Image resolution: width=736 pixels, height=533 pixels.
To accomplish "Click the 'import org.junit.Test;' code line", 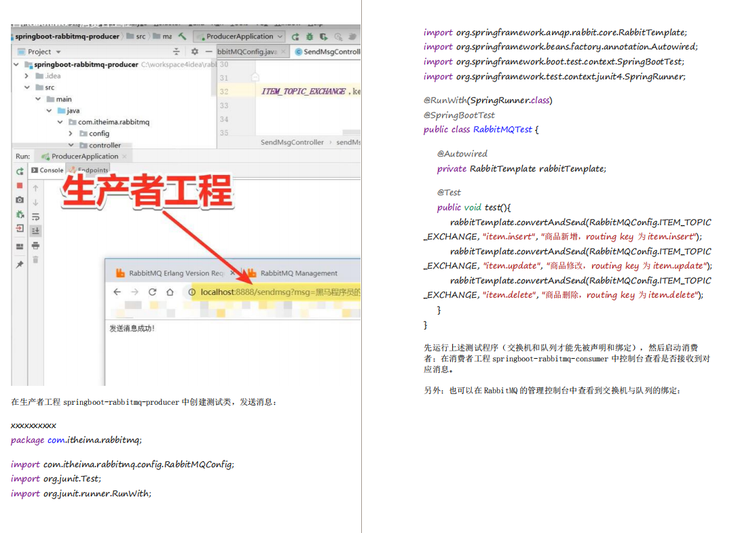I will (56, 479).
